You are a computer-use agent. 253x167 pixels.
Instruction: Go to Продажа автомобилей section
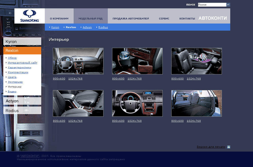pyautogui.click(x=131, y=18)
